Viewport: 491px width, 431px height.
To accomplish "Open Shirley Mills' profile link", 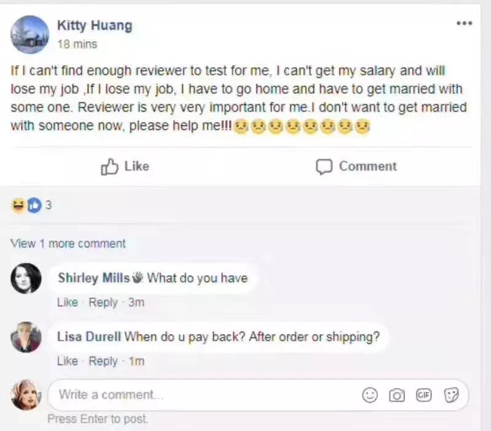I will tap(93, 278).
